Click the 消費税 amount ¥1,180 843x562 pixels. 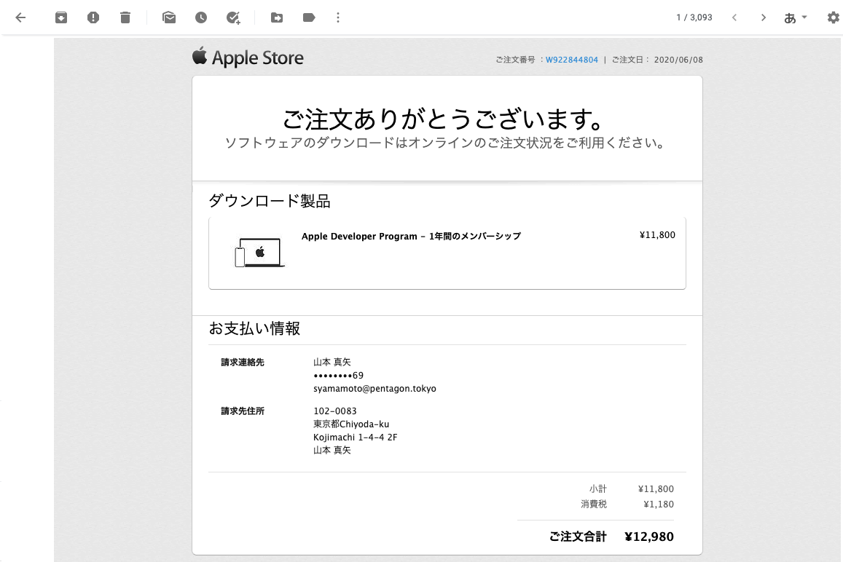(659, 504)
